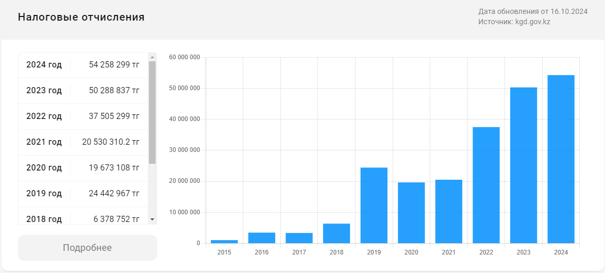
Task: Click the 37 505 299 тг value
Action: (x=114, y=116)
